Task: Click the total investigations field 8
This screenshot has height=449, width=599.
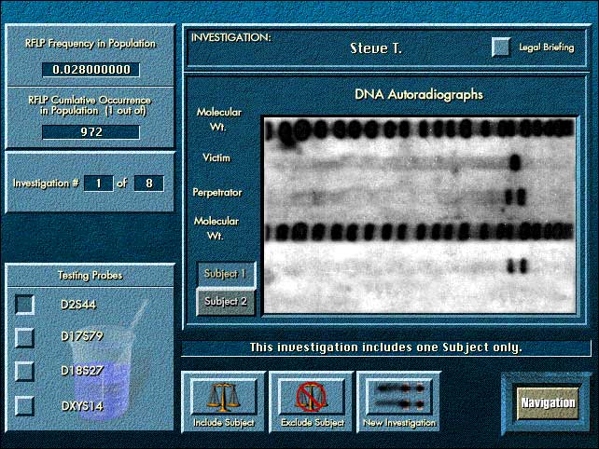Action: [149, 184]
